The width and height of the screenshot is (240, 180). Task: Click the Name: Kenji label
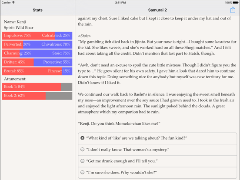click(x=15, y=22)
